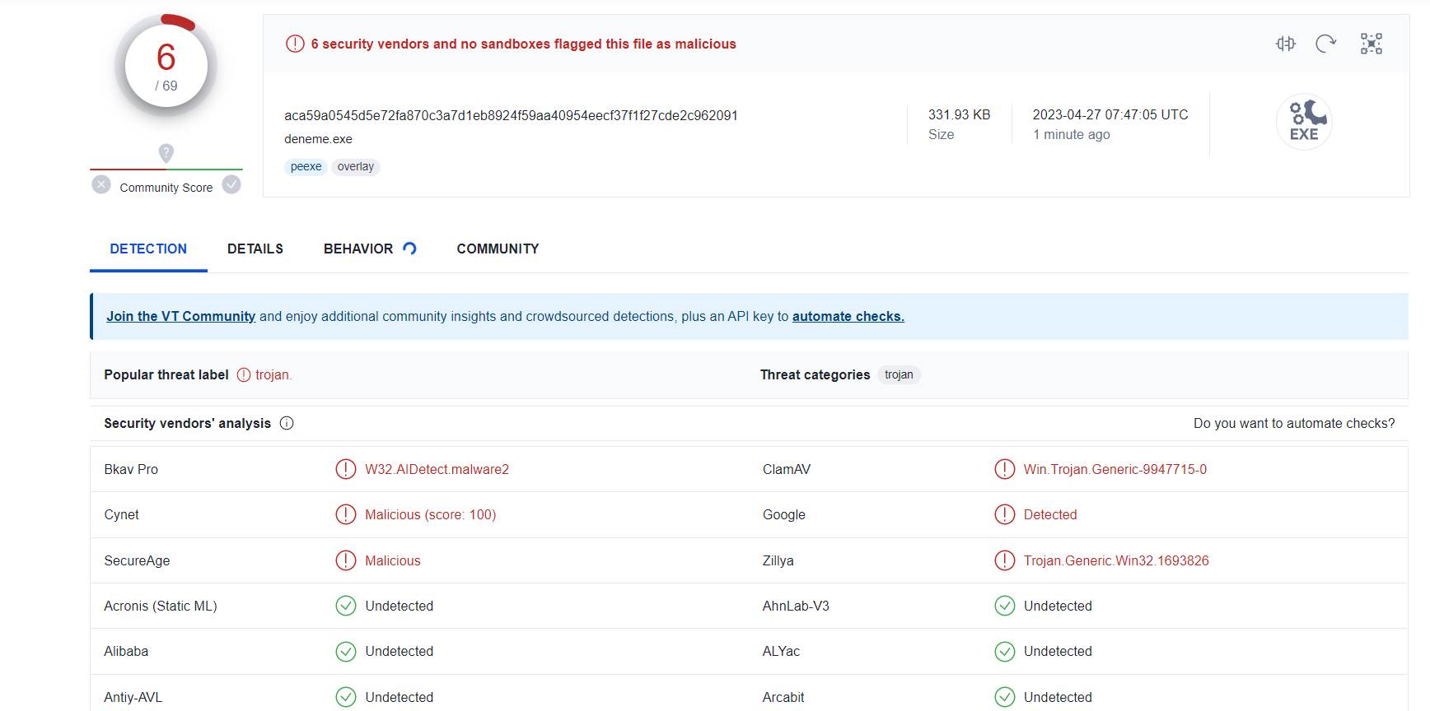Click the 6/69 detection score gauge
1430x711 pixels.
pyautogui.click(x=166, y=66)
